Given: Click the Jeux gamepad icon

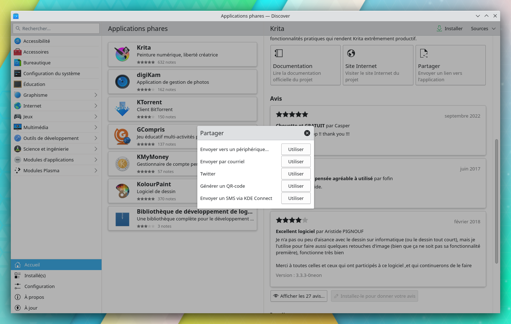Looking at the screenshot, I should coord(18,117).
